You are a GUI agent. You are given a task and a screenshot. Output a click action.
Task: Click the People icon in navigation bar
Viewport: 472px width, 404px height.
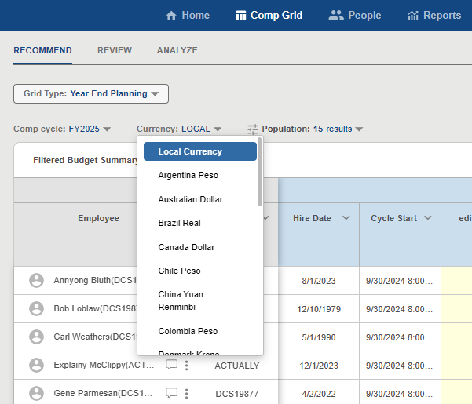pos(336,16)
